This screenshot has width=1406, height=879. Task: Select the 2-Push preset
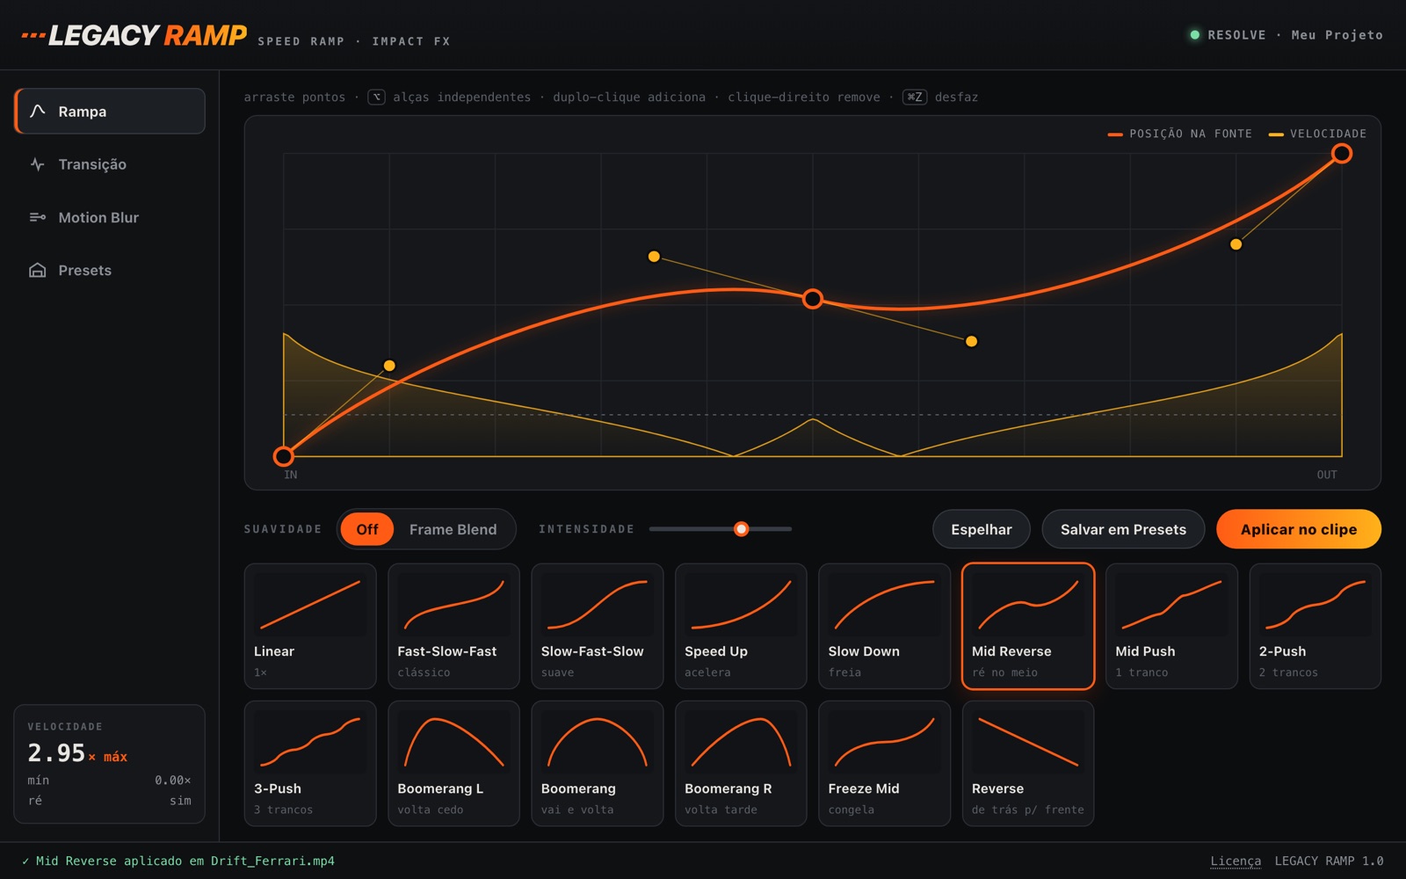pyautogui.click(x=1315, y=626)
